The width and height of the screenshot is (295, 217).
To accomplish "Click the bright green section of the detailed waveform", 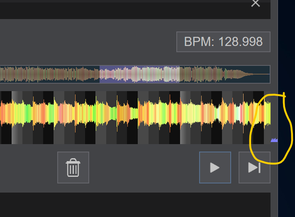I will coord(27,112).
